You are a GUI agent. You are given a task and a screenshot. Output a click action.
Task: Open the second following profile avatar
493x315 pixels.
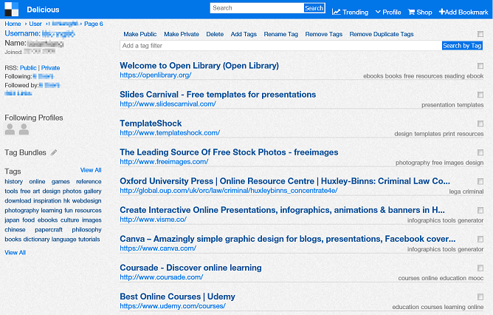[x=24, y=130]
